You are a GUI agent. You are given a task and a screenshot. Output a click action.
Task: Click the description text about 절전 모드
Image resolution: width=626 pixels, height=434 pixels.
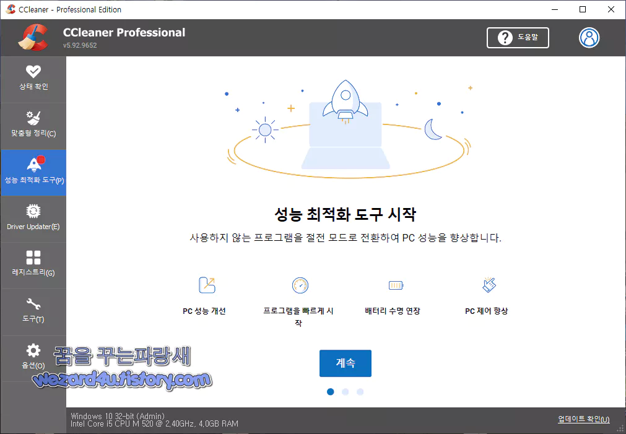point(346,238)
